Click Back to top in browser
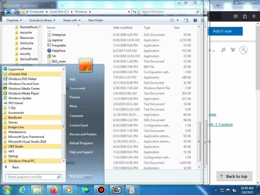The height and width of the screenshot is (195, 260). [234, 176]
